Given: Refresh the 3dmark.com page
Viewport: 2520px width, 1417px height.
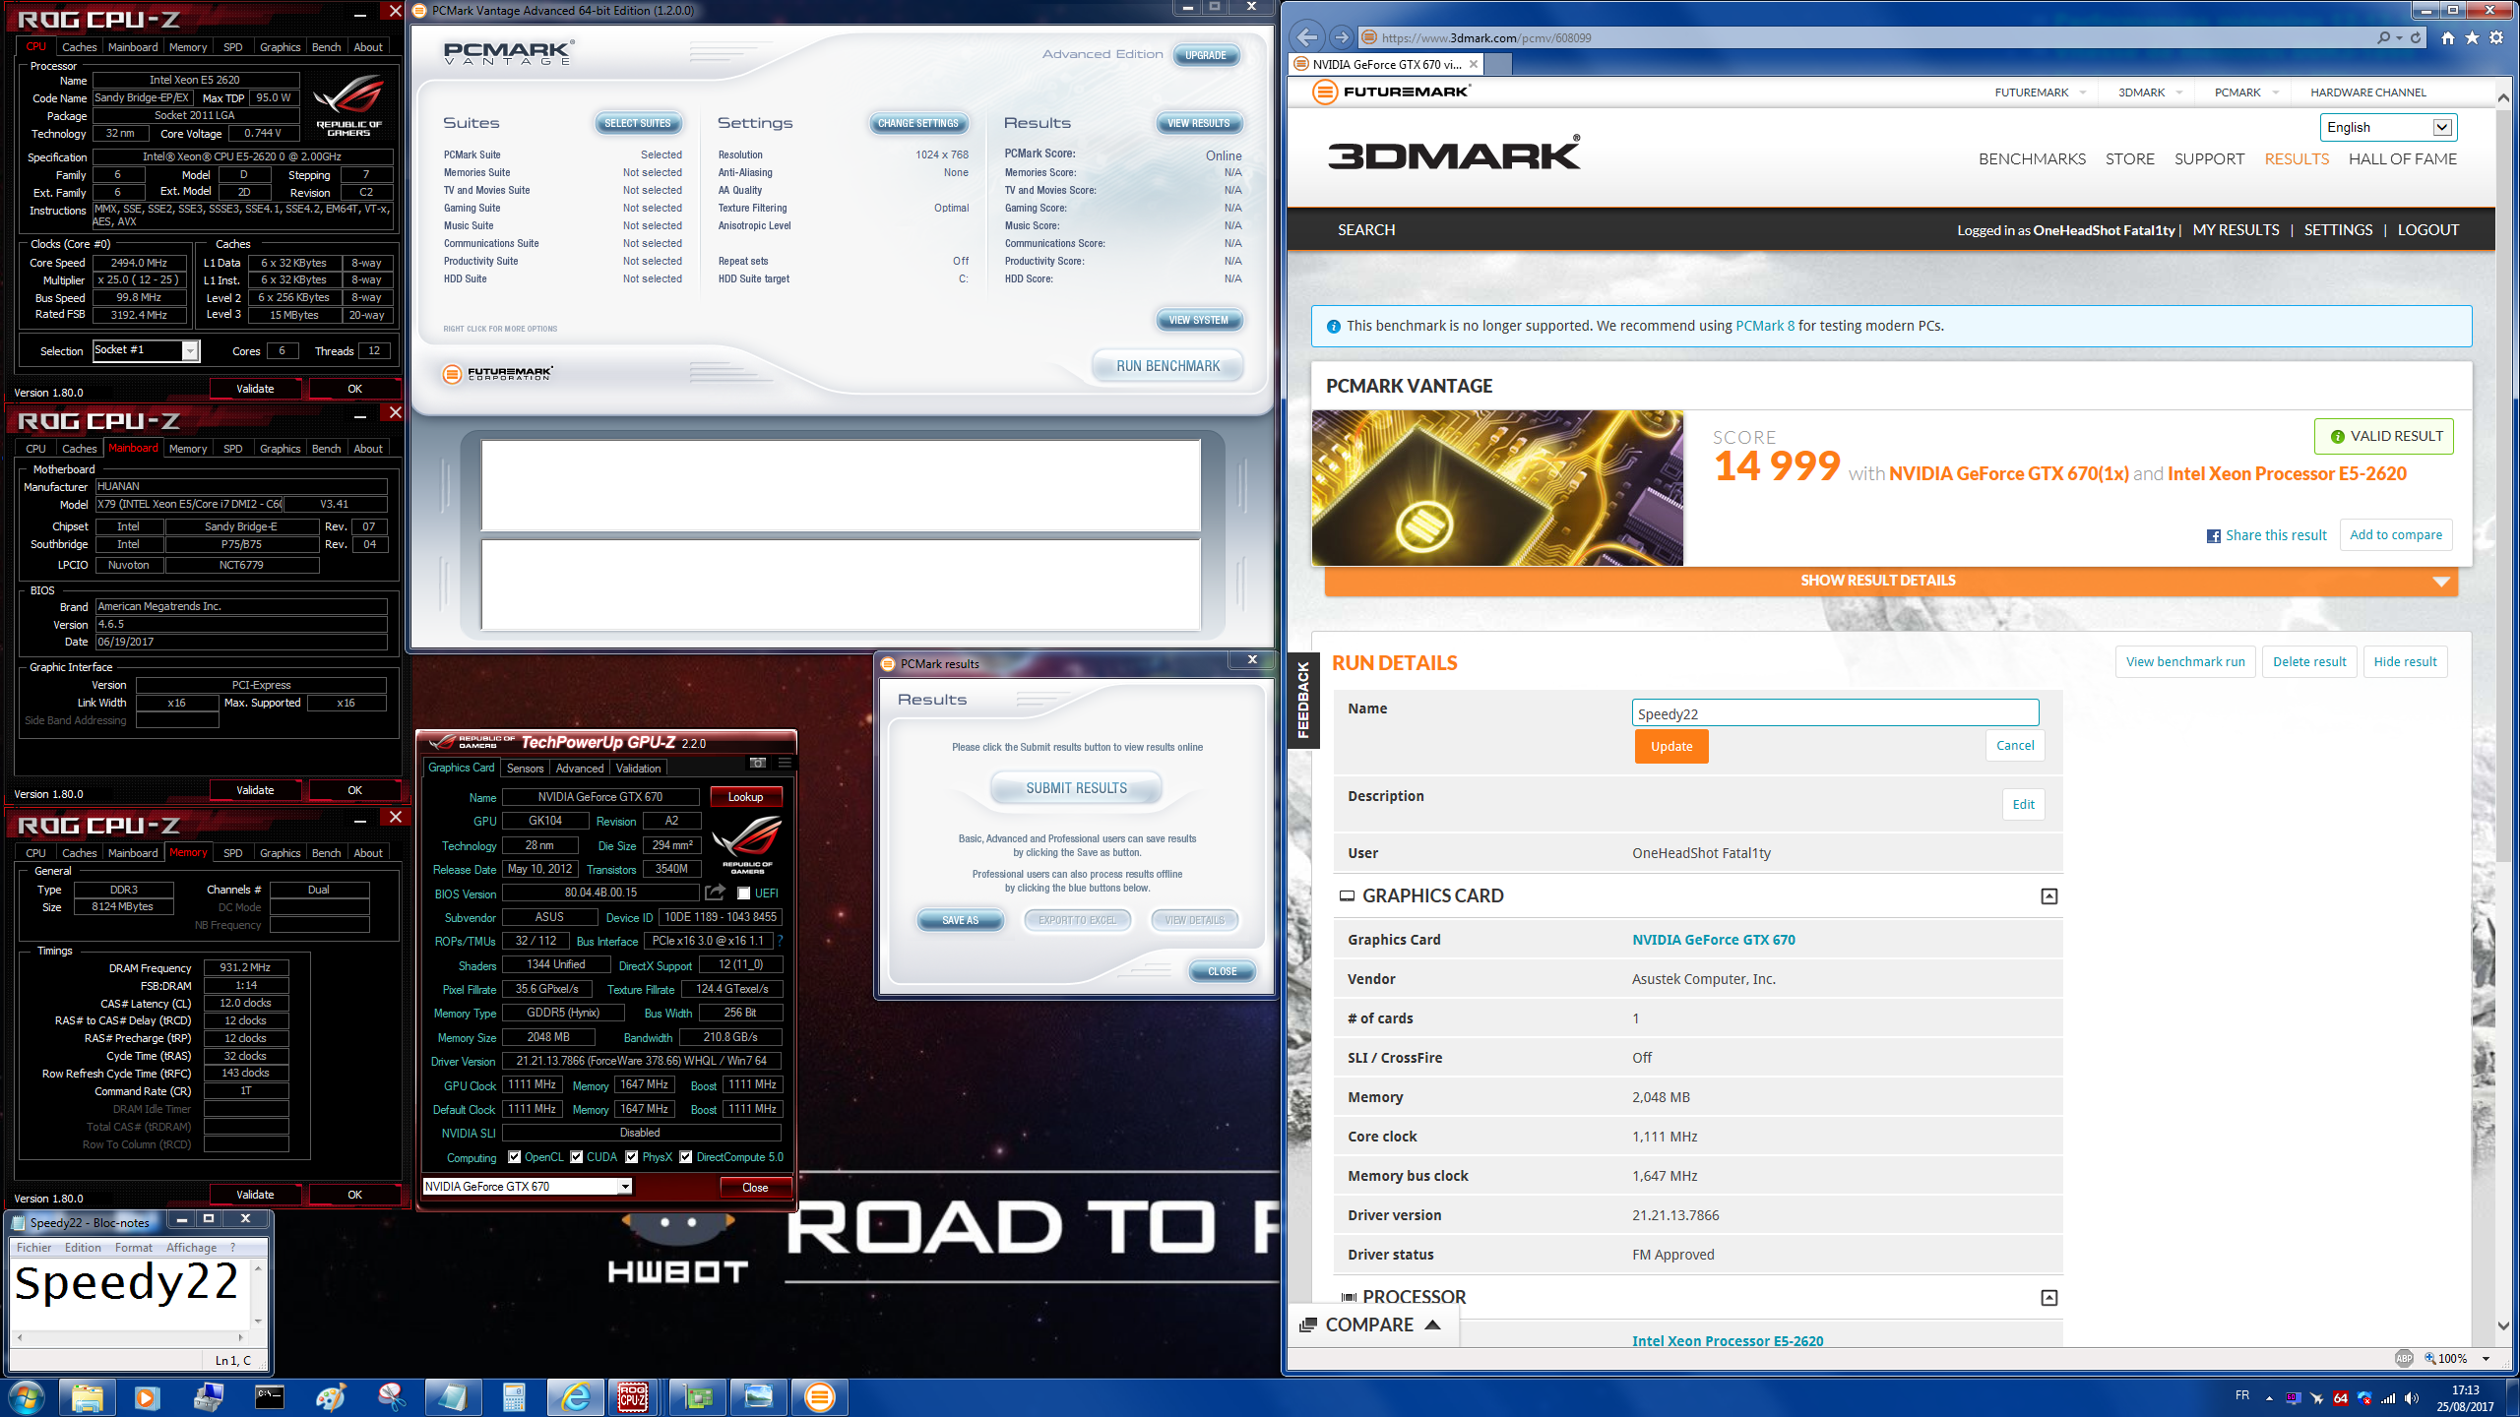Looking at the screenshot, I should pos(2416,37).
